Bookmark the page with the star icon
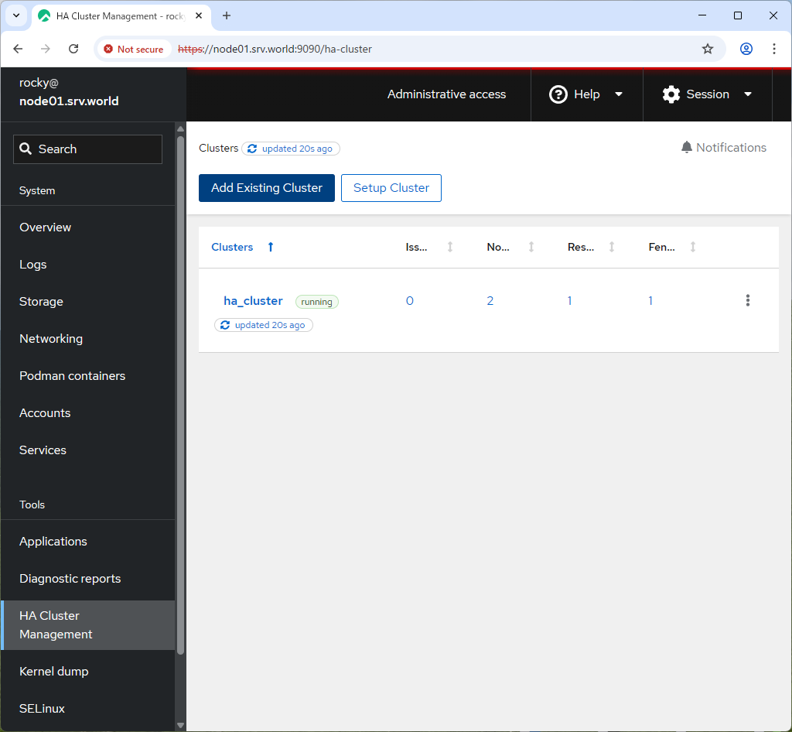 point(707,48)
